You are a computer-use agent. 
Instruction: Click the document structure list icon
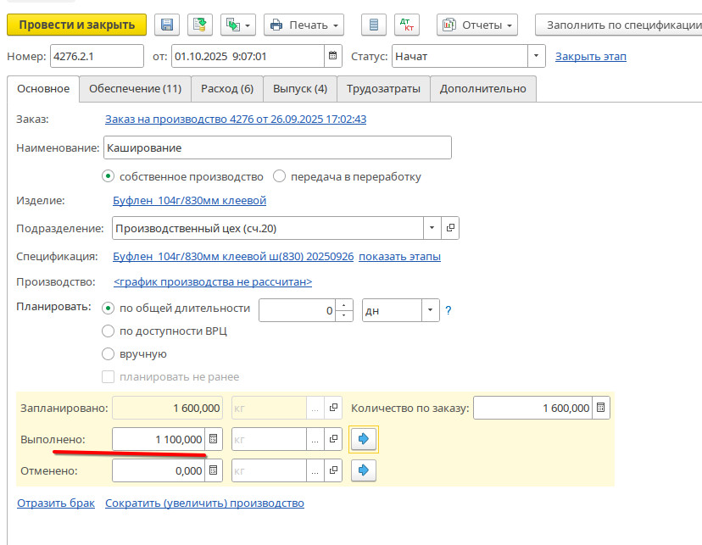point(374,25)
